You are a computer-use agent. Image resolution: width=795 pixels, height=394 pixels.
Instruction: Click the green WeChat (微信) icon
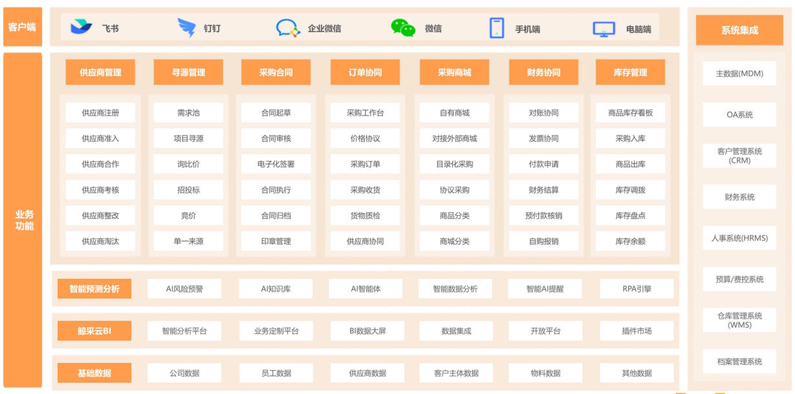coord(403,28)
